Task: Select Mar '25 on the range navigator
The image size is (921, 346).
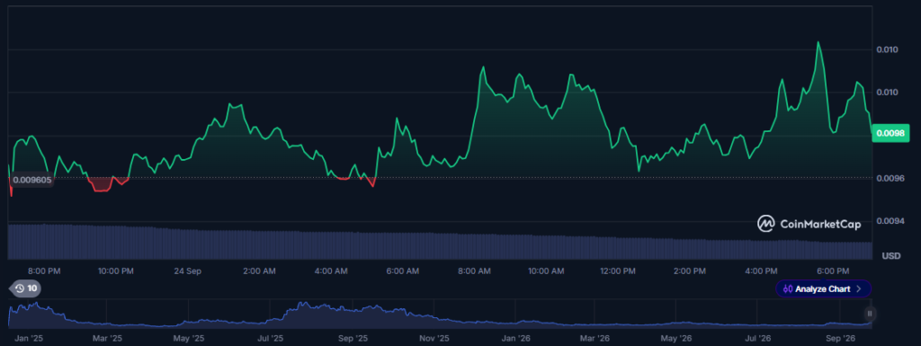Action: pyautogui.click(x=108, y=339)
